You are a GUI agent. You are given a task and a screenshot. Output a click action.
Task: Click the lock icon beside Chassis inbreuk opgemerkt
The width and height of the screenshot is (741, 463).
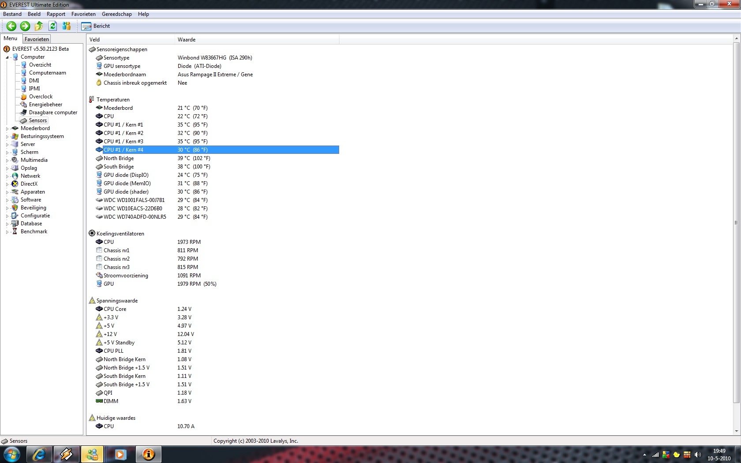click(x=99, y=83)
